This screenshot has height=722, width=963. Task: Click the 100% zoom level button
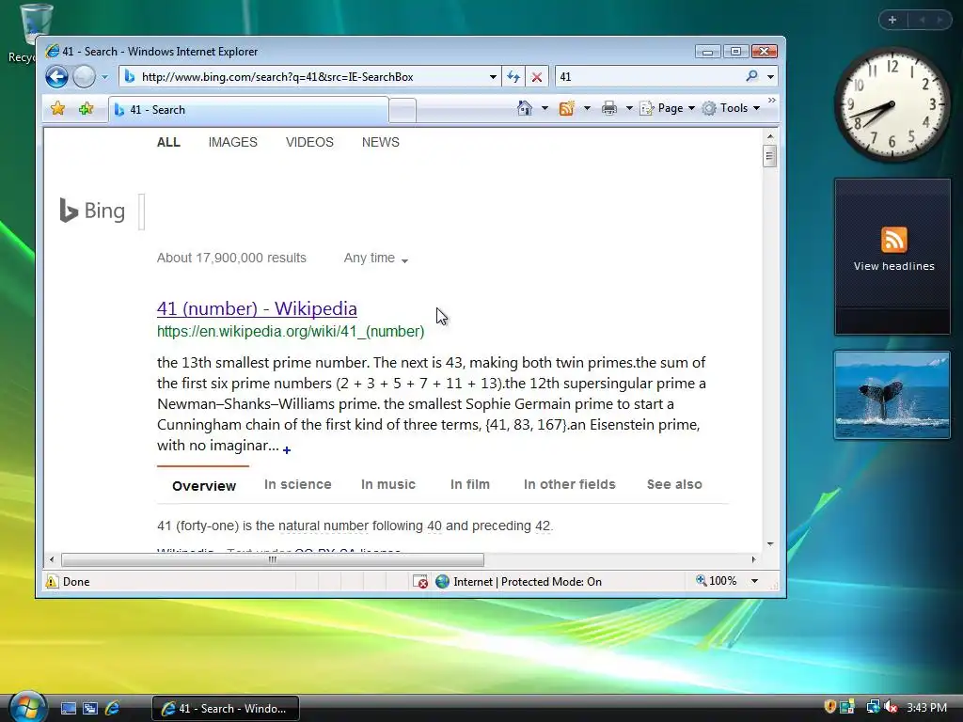(x=716, y=581)
